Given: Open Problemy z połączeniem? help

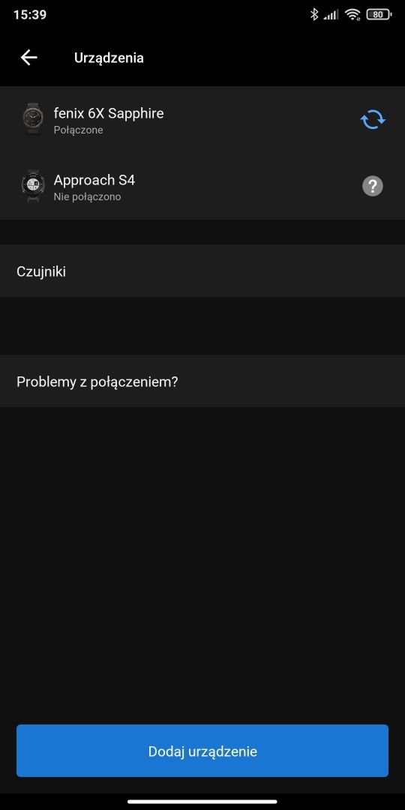Looking at the screenshot, I should click(202, 381).
